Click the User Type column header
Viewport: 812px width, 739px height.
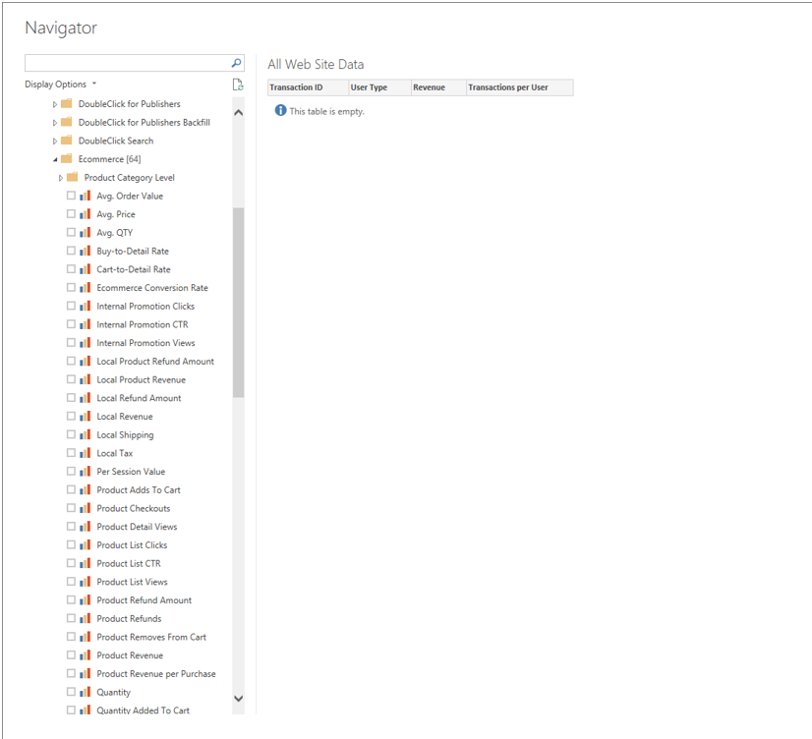coord(379,87)
